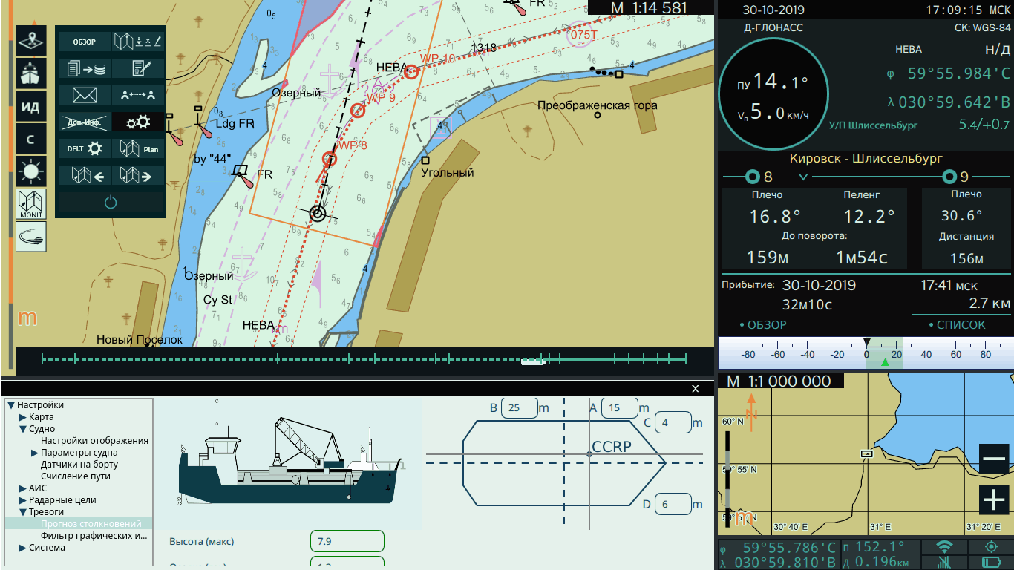Viewport: 1014px width, 570px height.
Task: Zoom in the overview map with plus
Action: (993, 499)
